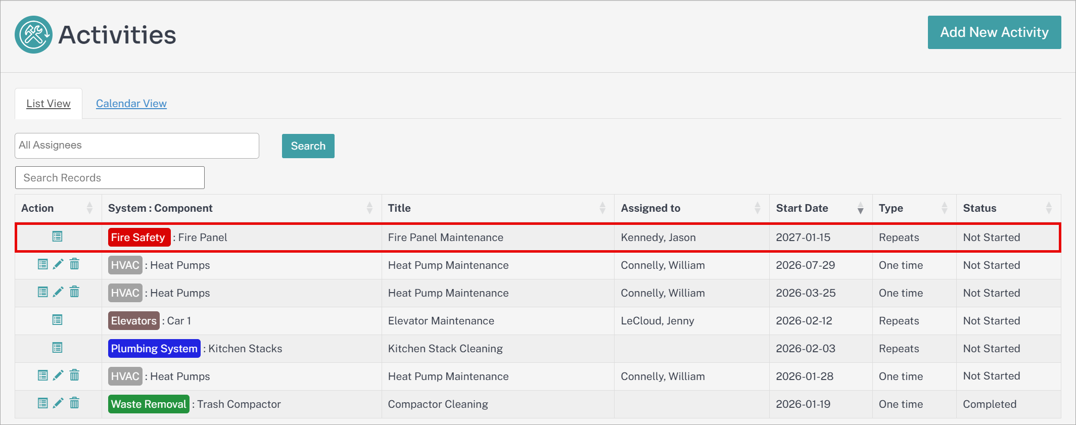This screenshot has width=1076, height=425.
Task: Open details for Fire Panel Maintenance row
Action: point(57,237)
